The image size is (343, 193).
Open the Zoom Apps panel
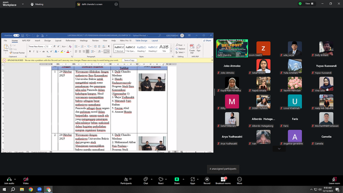(192, 181)
